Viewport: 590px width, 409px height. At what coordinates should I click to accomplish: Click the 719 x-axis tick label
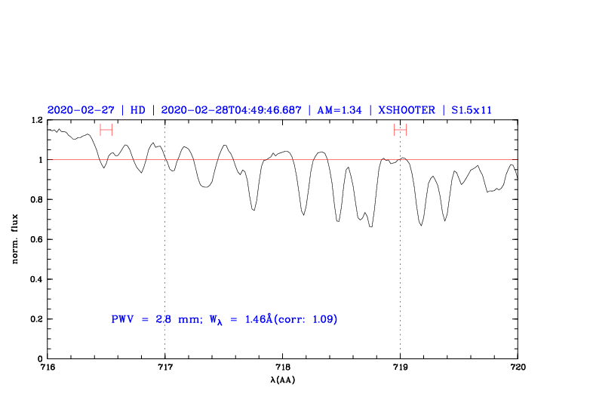point(400,367)
